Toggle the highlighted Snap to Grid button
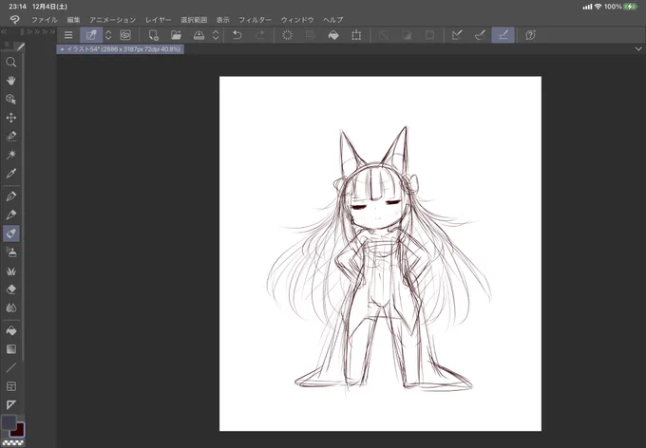The image size is (646, 448). point(503,35)
